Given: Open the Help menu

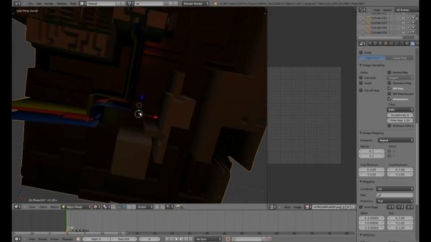Looking at the screenshot, I should click(73, 4).
